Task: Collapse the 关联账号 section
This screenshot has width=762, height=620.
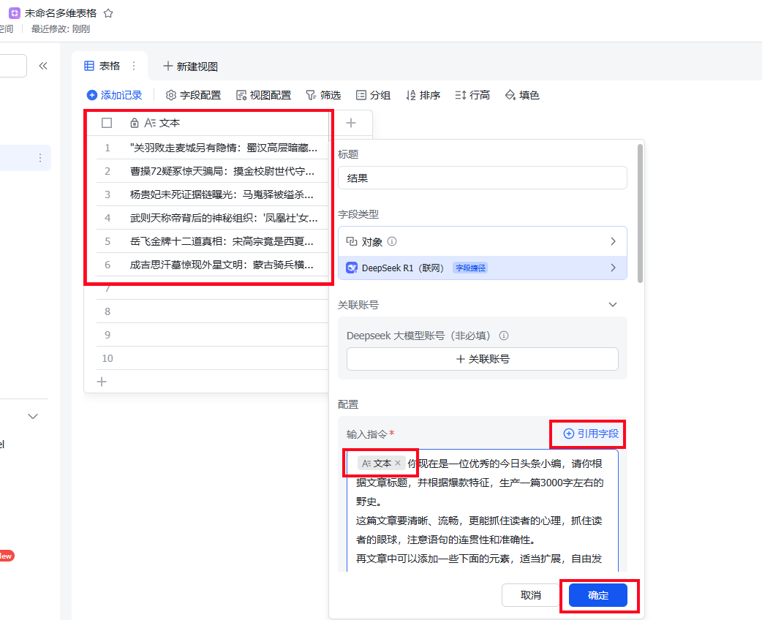Action: (613, 305)
